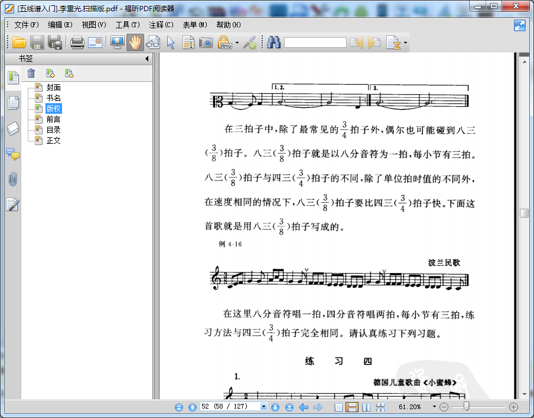Open the 工具(T) menu
The image size is (534, 418).
pyautogui.click(x=128, y=25)
